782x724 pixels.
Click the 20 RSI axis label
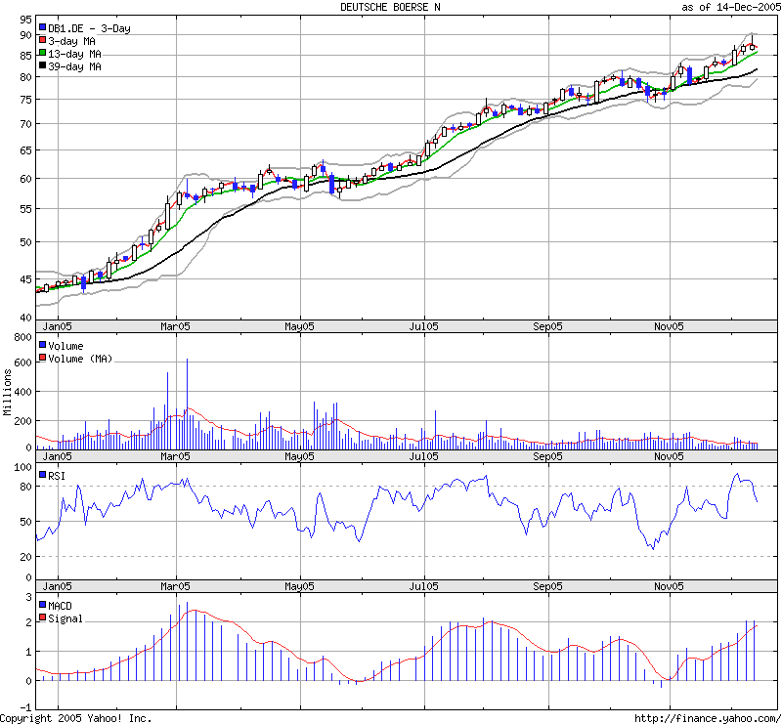(x=26, y=557)
